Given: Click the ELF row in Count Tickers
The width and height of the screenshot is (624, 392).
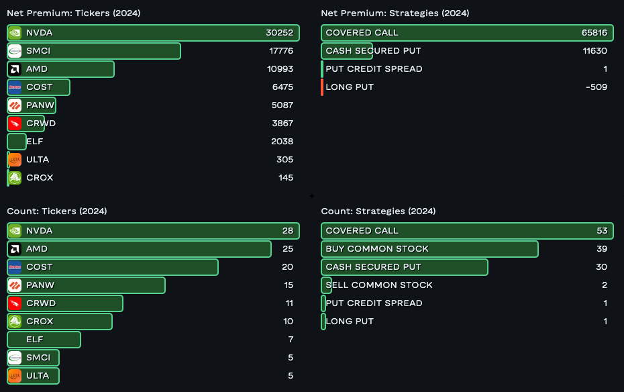Looking at the screenshot, I should pos(44,340).
